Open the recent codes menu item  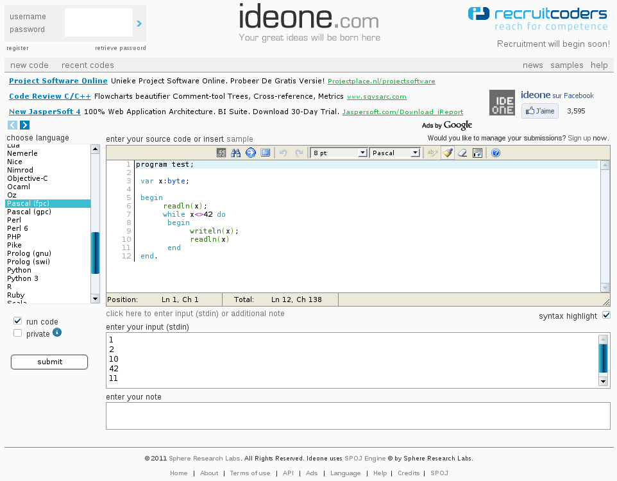coord(87,65)
